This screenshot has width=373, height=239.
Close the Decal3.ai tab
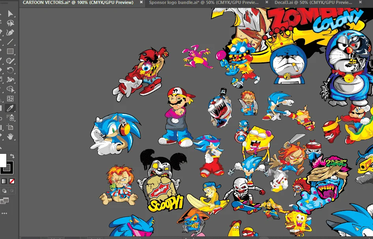pos(360,2)
